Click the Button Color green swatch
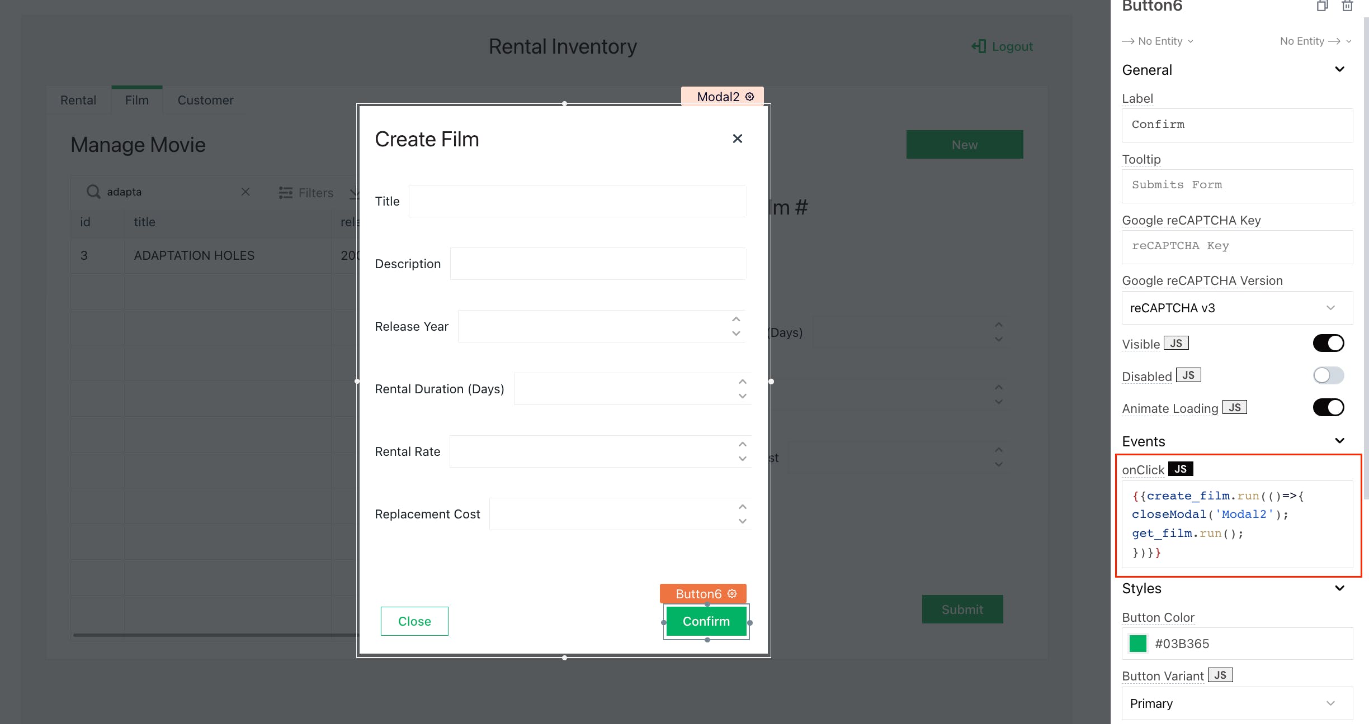1369x724 pixels. (1137, 644)
